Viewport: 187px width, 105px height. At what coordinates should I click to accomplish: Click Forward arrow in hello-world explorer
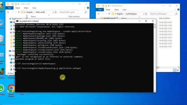[12, 12]
